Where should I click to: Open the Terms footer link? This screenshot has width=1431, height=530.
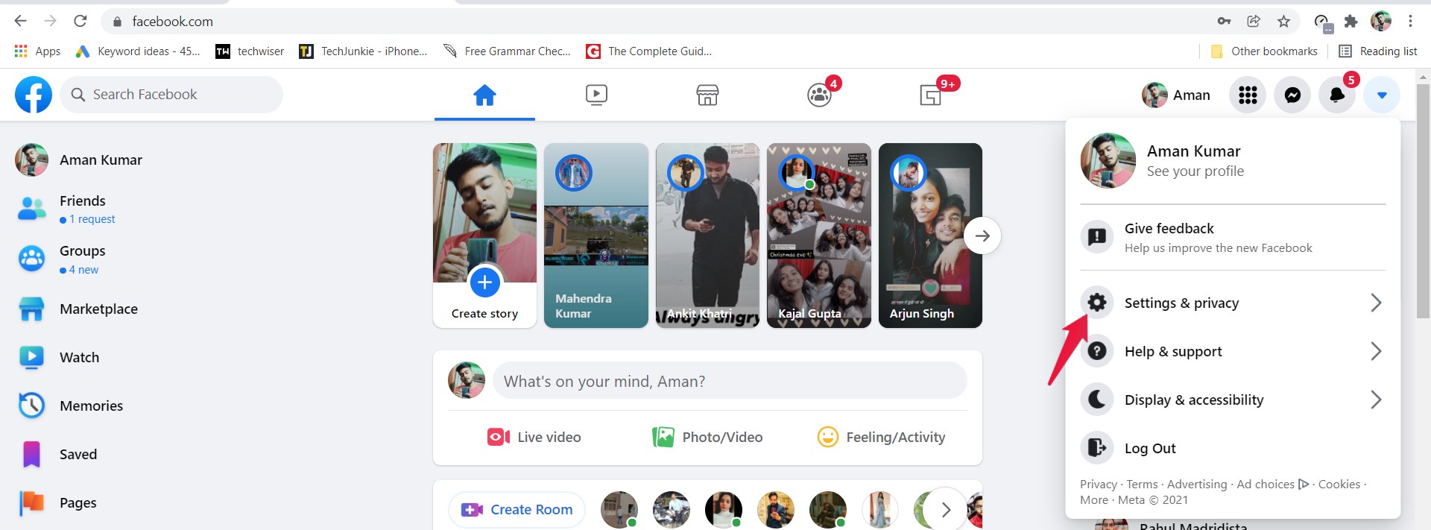(x=1142, y=485)
